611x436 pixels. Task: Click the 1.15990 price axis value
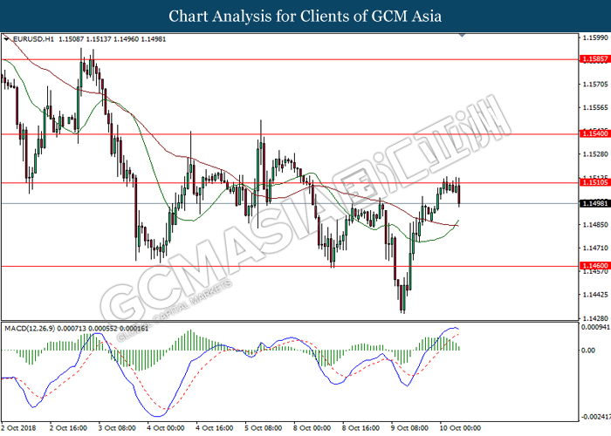click(x=595, y=37)
